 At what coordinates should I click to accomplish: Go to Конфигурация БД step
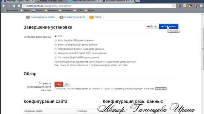click(x=72, y=17)
